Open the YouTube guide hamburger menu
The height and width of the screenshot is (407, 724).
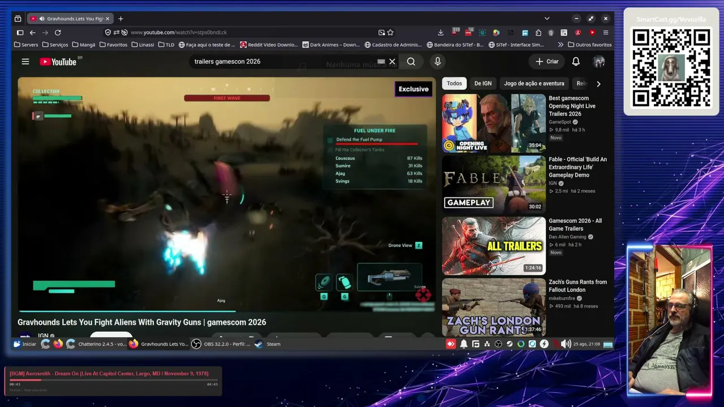tap(25, 62)
